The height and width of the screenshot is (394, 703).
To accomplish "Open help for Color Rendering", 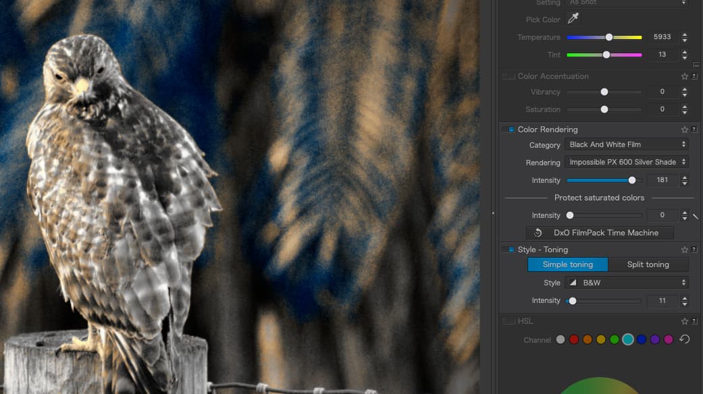I will 694,130.
